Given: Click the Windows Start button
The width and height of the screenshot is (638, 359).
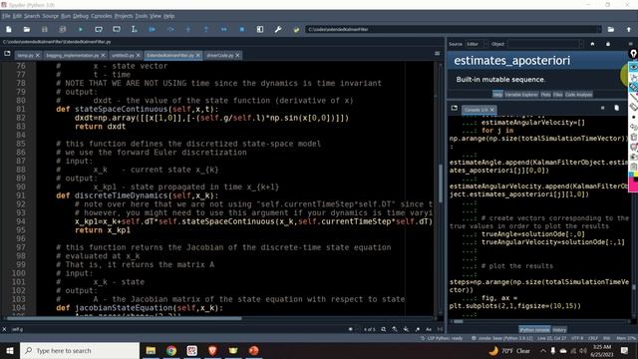Looking at the screenshot, I should (x=10, y=350).
